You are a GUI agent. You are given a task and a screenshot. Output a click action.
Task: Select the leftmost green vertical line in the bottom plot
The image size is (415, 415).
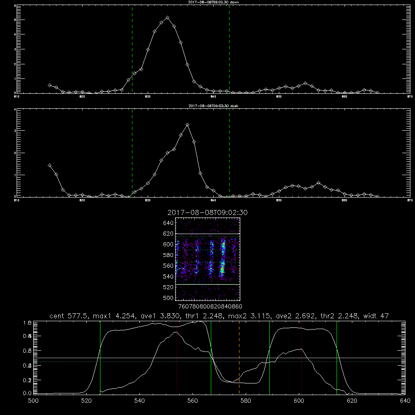coord(100,358)
